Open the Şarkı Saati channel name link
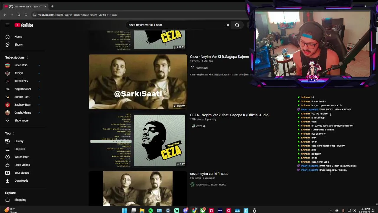This screenshot has height=213, width=378. 202,68
